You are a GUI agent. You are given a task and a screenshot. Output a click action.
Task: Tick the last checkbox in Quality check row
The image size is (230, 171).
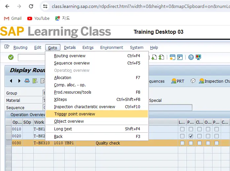click(x=216, y=143)
